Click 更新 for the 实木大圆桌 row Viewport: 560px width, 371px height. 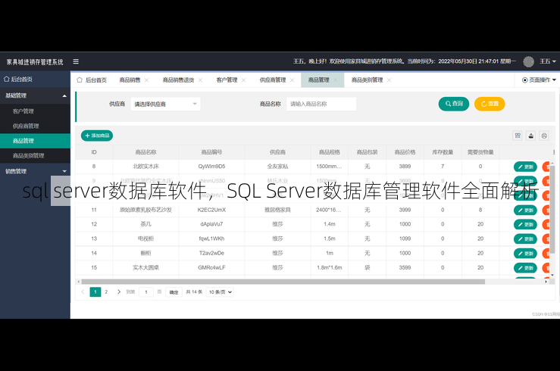point(525,268)
